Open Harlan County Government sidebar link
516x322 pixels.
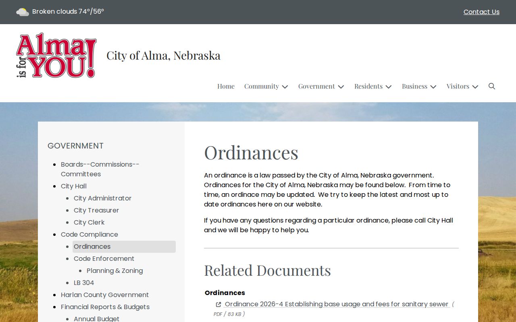105,295
